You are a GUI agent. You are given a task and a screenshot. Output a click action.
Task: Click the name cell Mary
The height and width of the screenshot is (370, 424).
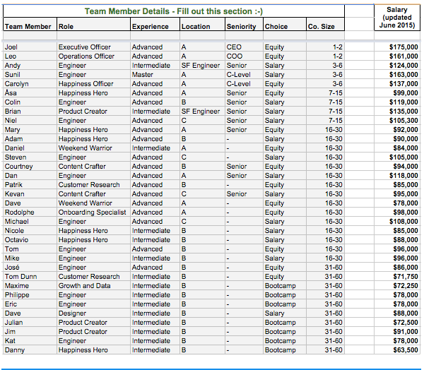coord(30,130)
